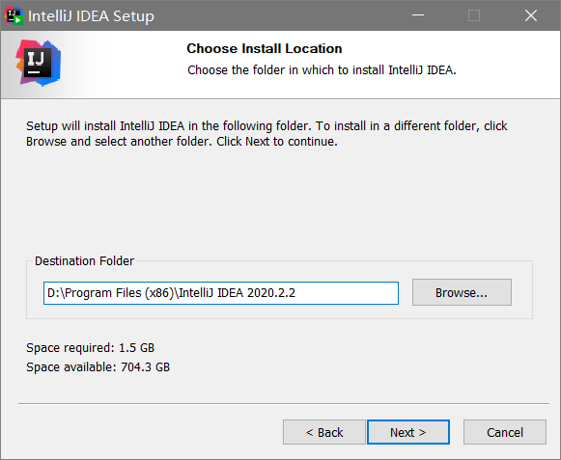Focus the Destination Folder path field
561x460 pixels.
tap(221, 293)
